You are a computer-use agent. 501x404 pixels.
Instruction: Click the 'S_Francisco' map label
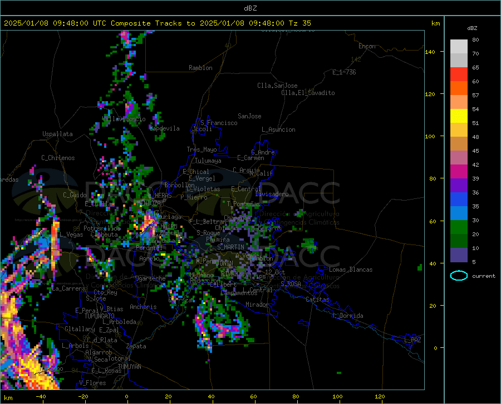(219, 123)
